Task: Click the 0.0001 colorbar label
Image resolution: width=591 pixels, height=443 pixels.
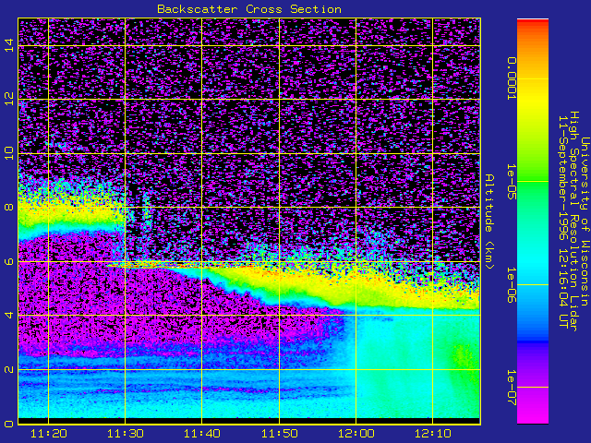Action: coord(511,78)
